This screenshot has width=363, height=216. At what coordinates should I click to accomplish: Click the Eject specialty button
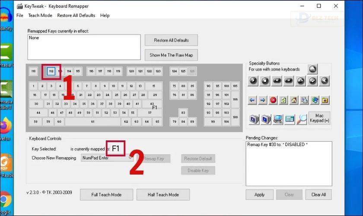click(312, 69)
